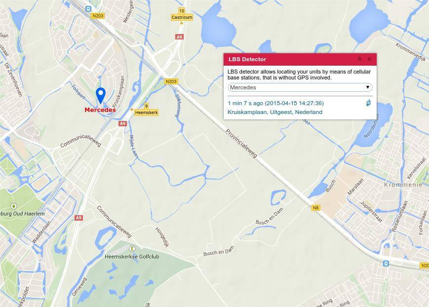Click the blue Mercedes location pin
Screen dimensions: 429x307
[x=101, y=95]
